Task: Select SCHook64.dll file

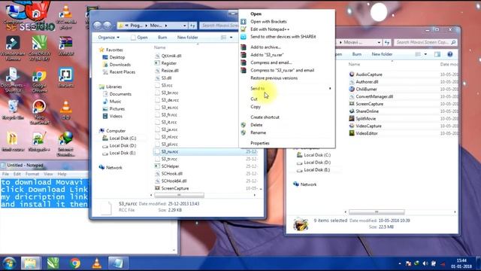Action: tap(174, 181)
